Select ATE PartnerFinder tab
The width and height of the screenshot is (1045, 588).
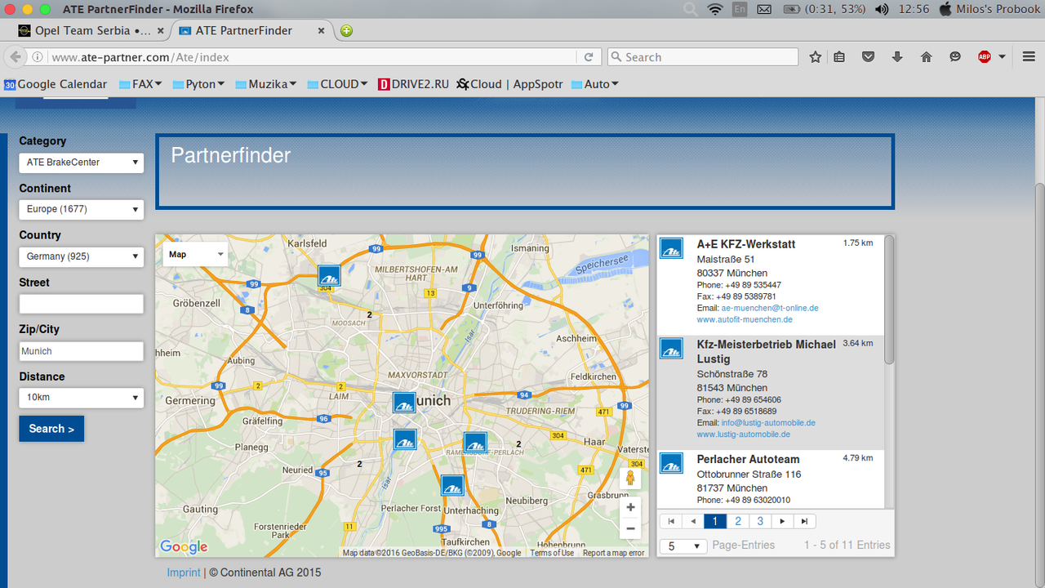[244, 31]
